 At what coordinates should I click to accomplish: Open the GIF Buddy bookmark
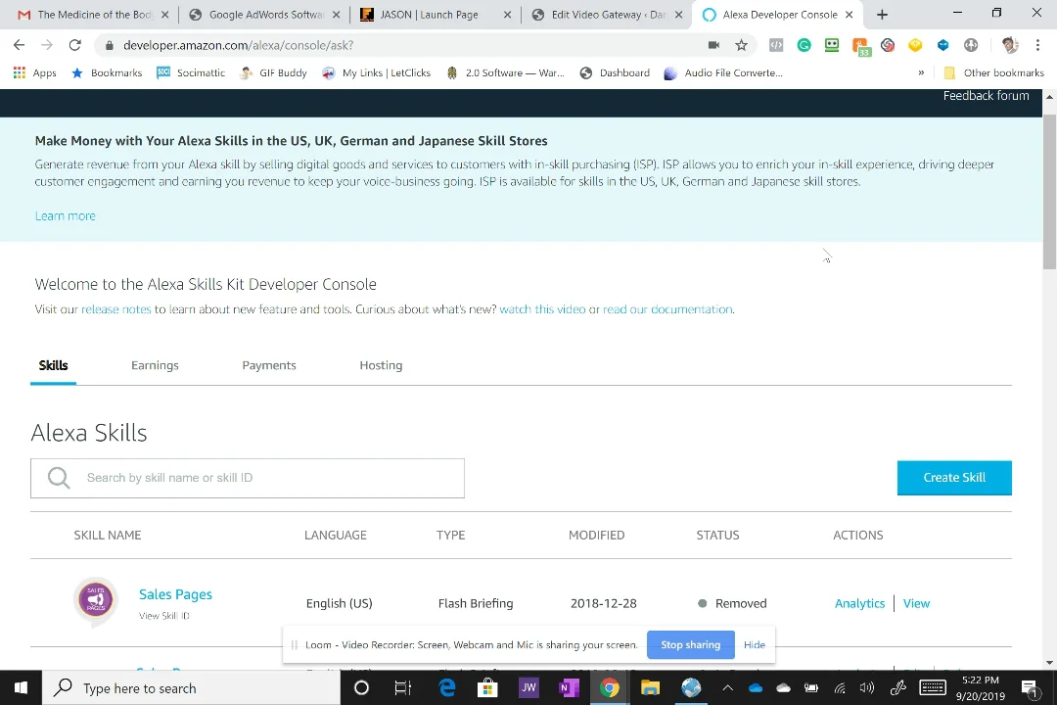(x=274, y=72)
